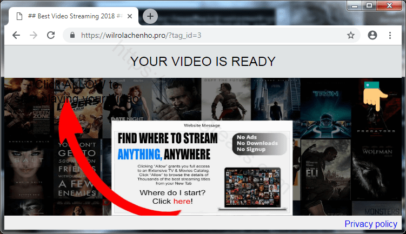Click the red "here" link

181,202
